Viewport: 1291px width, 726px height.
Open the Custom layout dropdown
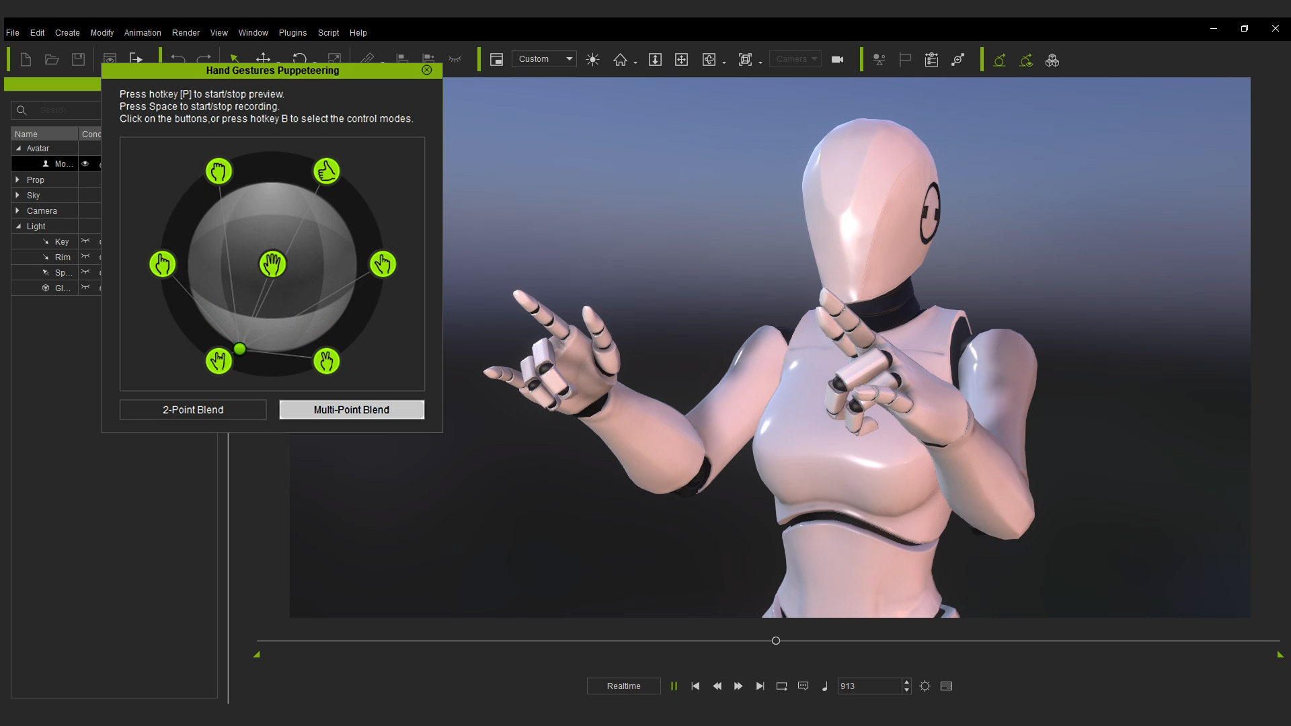coord(544,59)
